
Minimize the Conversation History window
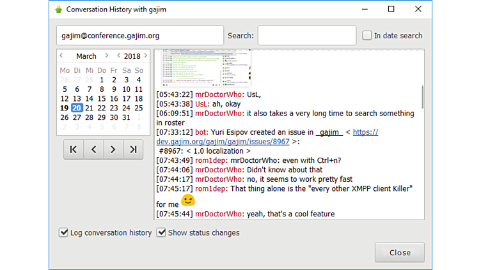pyautogui.click(x=364, y=9)
